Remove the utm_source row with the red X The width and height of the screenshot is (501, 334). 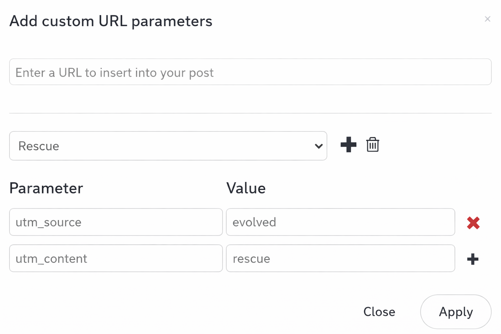[x=473, y=223]
